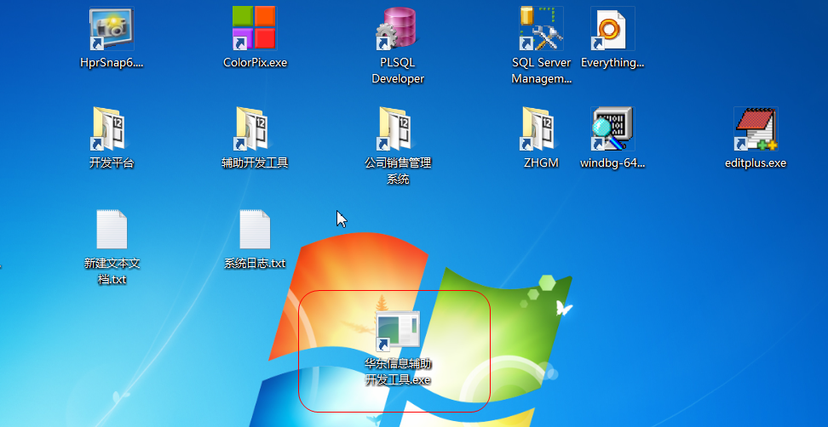Click the "ZHGM" label text
828x427 pixels.
click(x=541, y=163)
